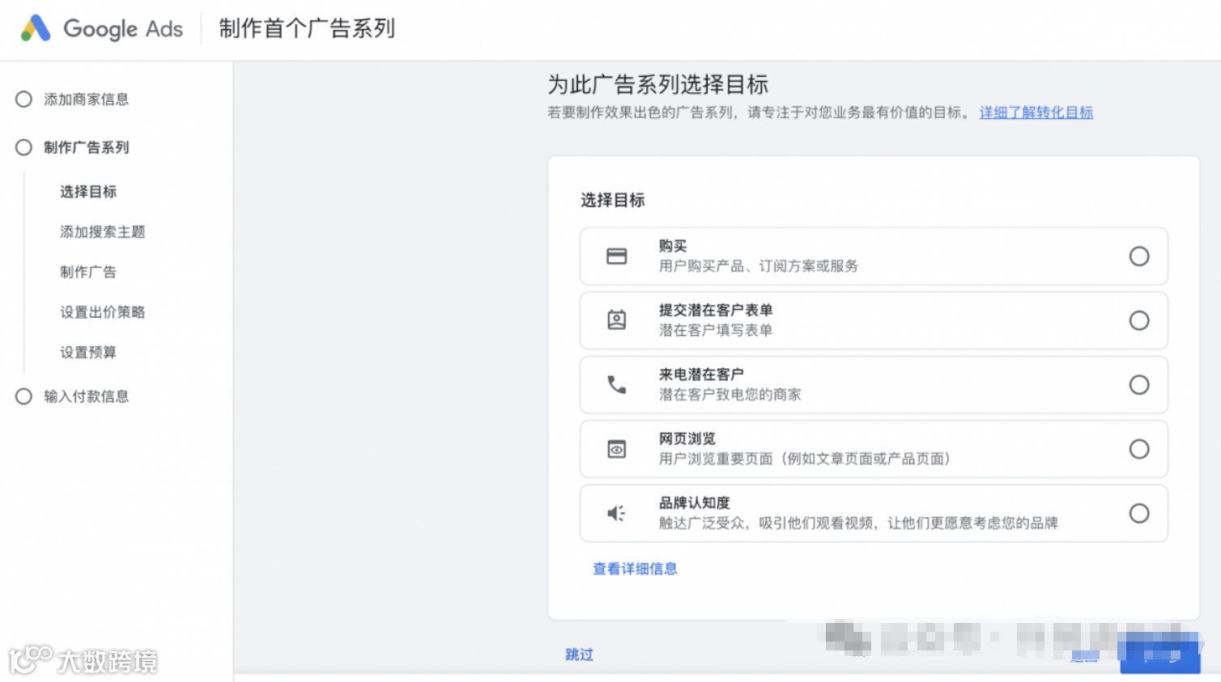Go to 设置出价策略 step in sidebar

pyautogui.click(x=102, y=312)
